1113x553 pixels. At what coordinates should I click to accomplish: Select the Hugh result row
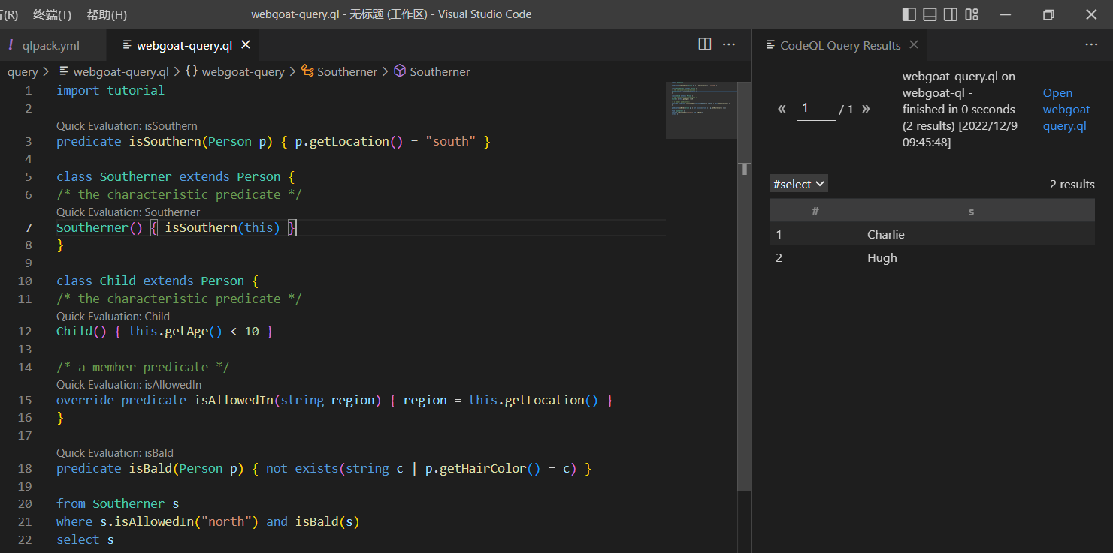pyautogui.click(x=932, y=257)
